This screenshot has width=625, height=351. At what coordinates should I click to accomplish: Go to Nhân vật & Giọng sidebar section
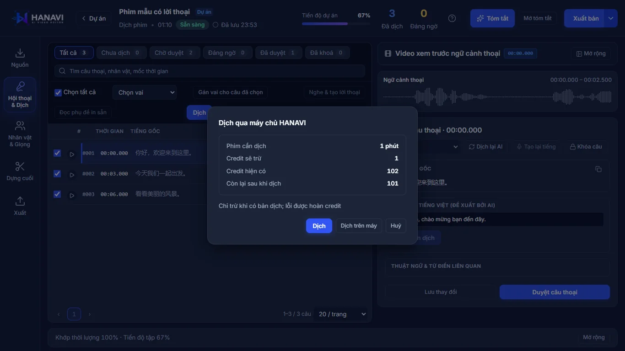point(20,134)
